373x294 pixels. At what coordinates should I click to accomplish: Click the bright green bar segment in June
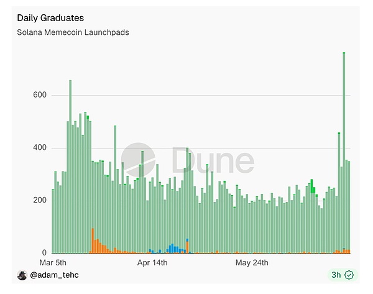pyautogui.click(x=311, y=186)
